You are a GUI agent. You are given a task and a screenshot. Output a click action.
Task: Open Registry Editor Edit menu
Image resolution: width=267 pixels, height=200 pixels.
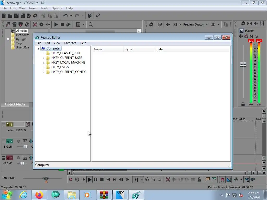pyautogui.click(x=47, y=43)
